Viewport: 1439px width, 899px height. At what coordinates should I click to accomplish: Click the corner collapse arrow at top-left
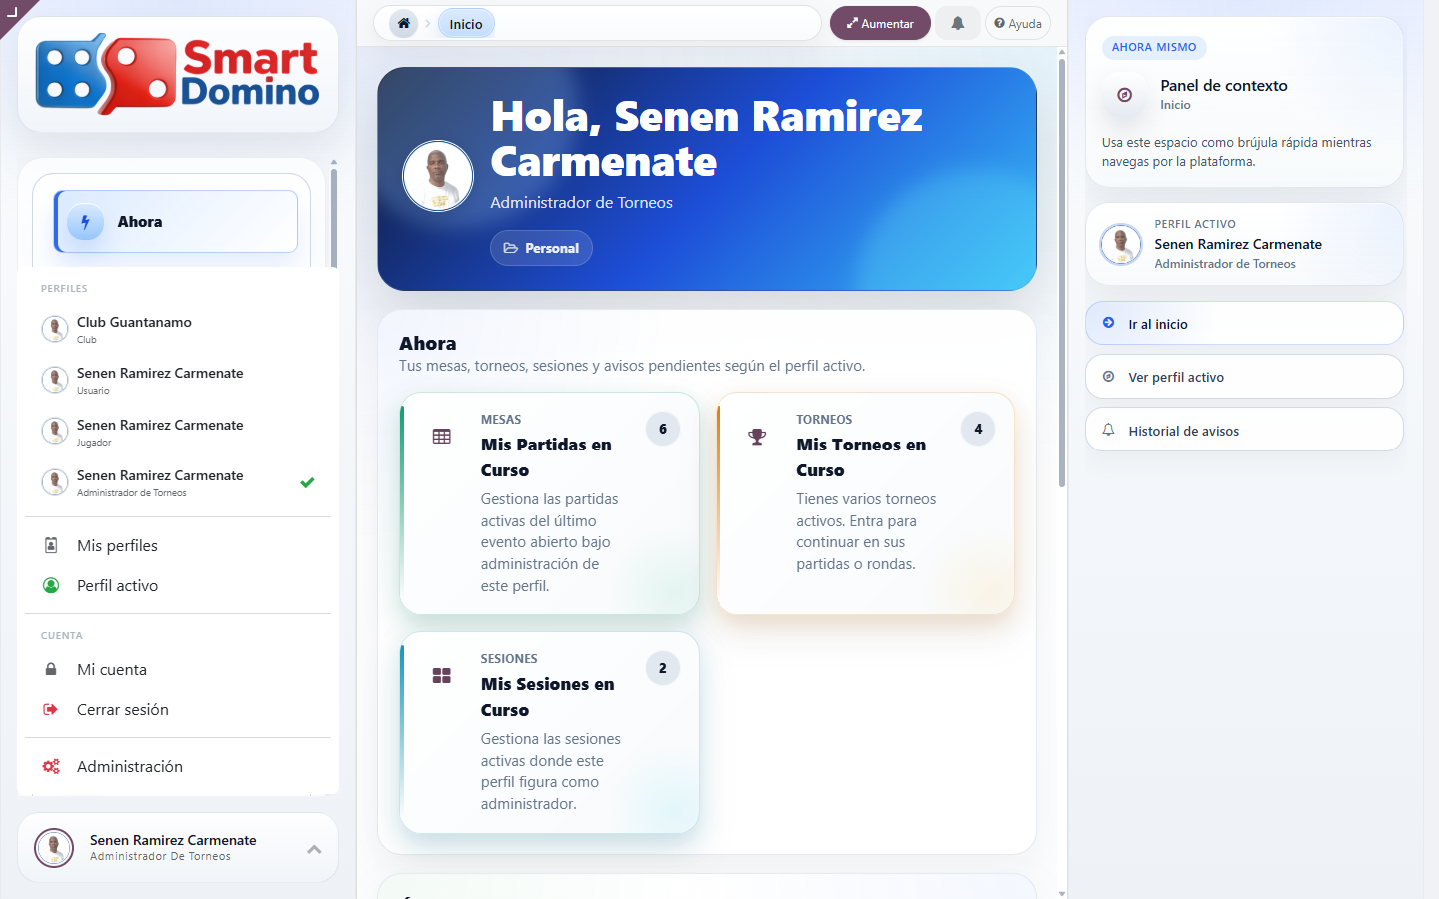[x=13, y=12]
